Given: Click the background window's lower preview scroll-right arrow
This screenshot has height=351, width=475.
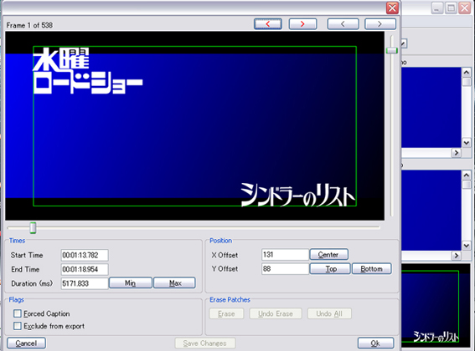Looking at the screenshot, I should pyautogui.click(x=457, y=256).
